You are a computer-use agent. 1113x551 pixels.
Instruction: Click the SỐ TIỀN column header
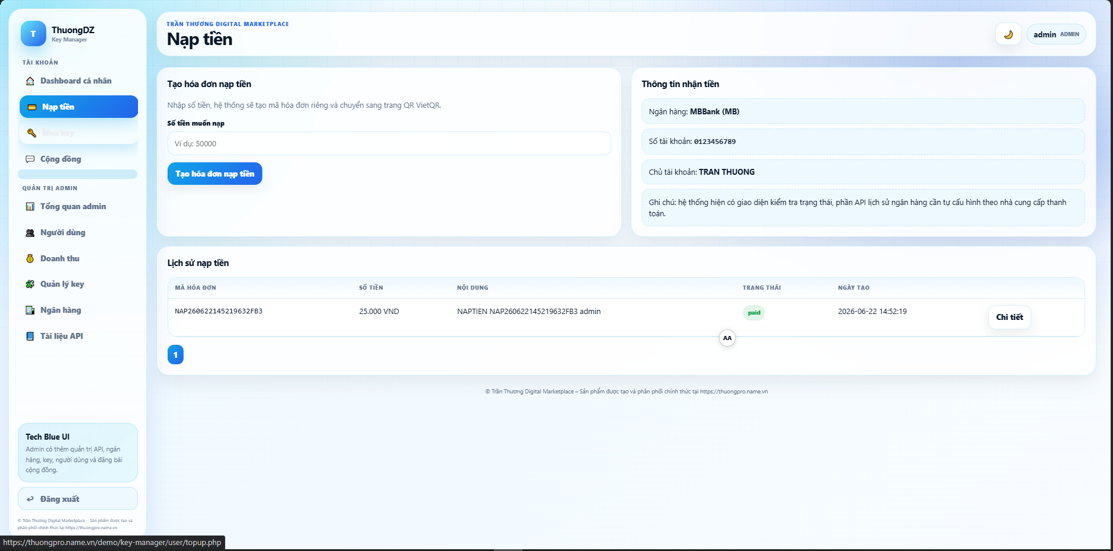(x=371, y=288)
